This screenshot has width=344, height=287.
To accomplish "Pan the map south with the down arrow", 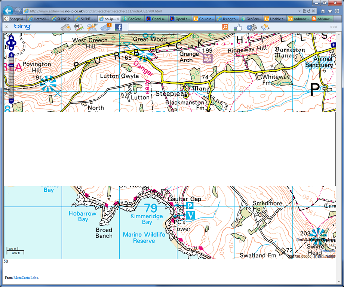I will pos(11,48).
